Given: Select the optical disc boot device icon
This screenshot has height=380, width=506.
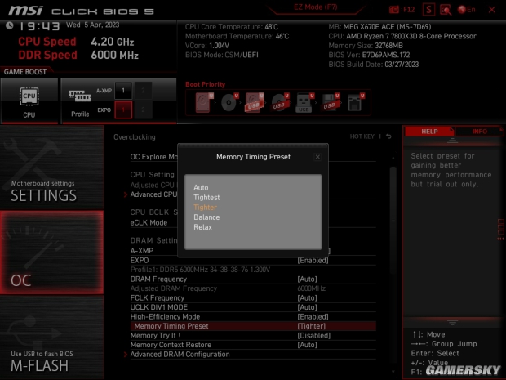Looking at the screenshot, I should [229, 102].
